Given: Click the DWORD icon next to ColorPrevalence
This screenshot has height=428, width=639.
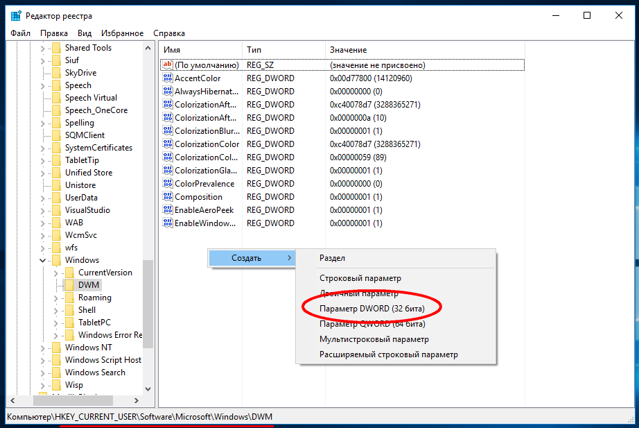Looking at the screenshot, I should pos(168,184).
